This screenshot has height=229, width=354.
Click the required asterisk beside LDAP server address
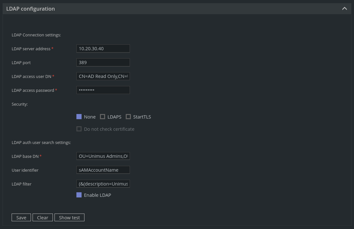52,49
